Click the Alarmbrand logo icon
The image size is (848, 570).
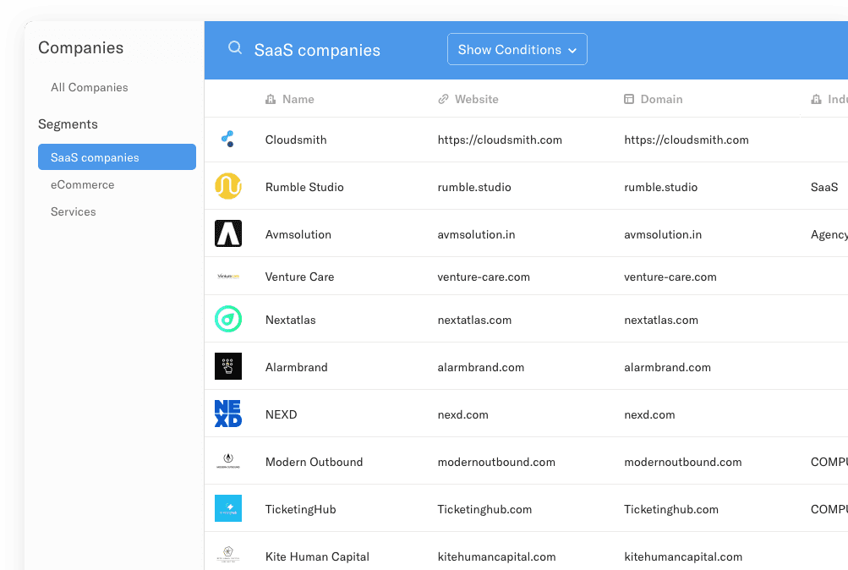(227, 366)
